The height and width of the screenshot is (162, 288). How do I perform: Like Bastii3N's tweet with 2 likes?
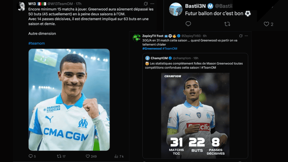click(x=266, y=24)
